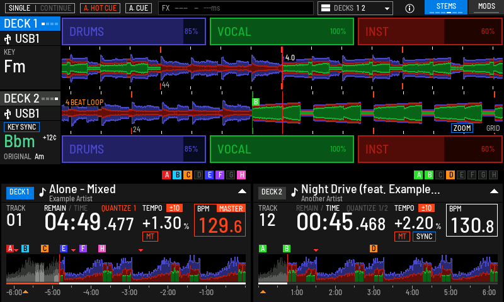Adjust Deck 2 VOCAL stem level 100%
The image size is (504, 302).
[282, 149]
